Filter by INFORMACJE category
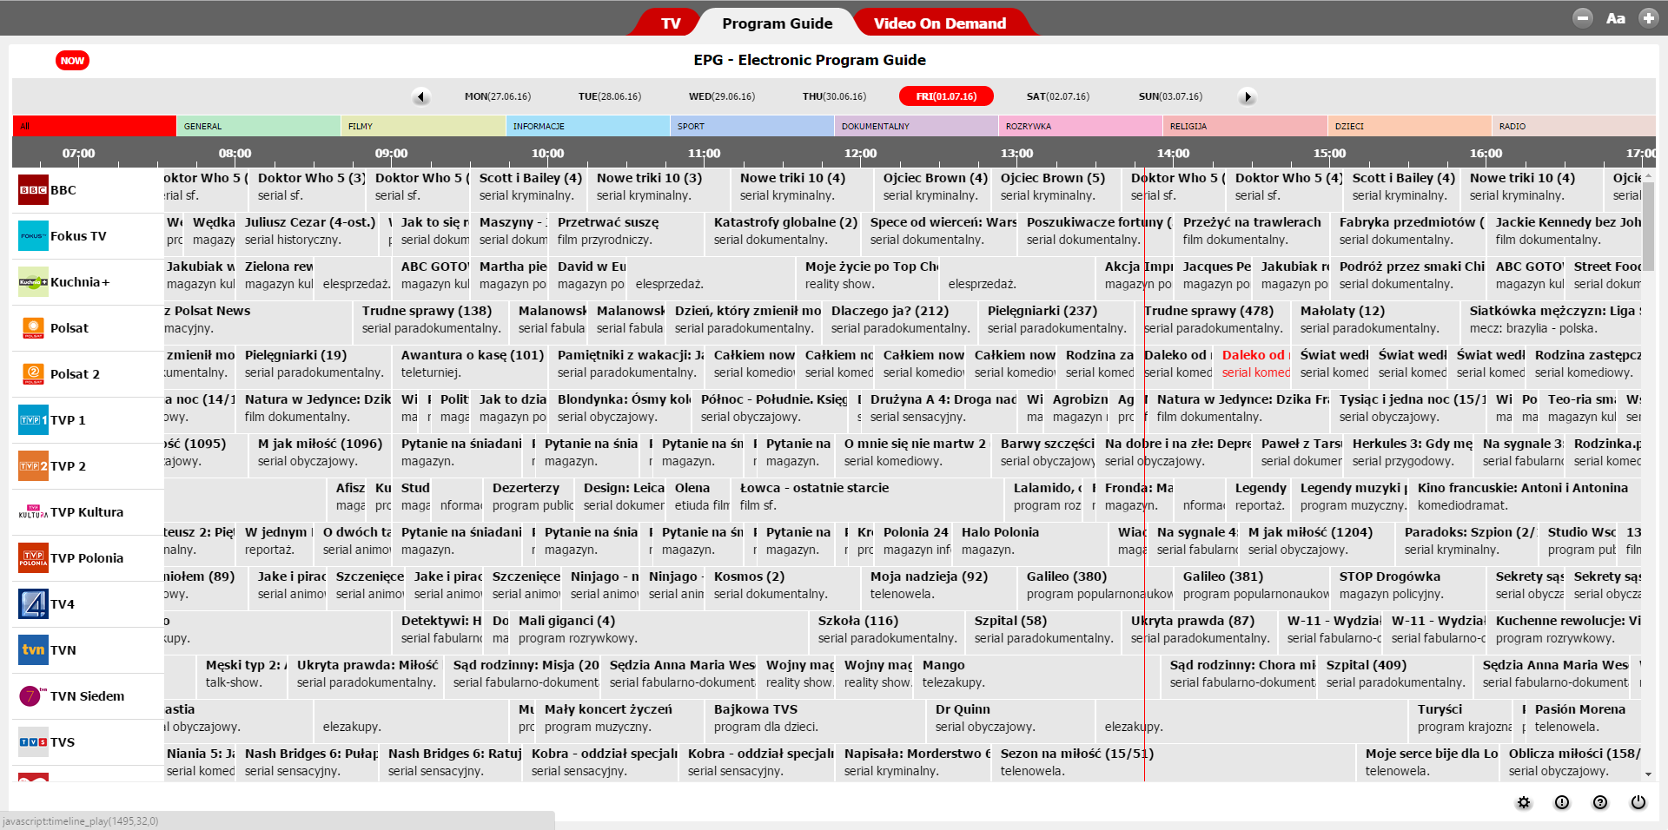 (x=588, y=126)
